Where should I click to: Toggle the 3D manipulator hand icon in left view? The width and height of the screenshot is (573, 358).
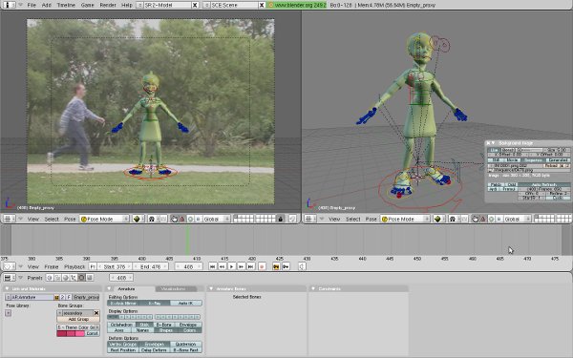click(175, 219)
